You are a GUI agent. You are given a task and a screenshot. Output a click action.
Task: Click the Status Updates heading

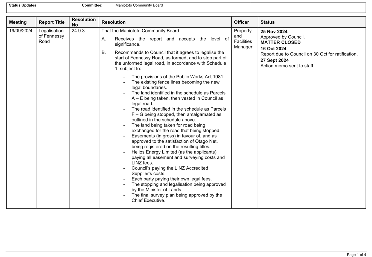22,5
